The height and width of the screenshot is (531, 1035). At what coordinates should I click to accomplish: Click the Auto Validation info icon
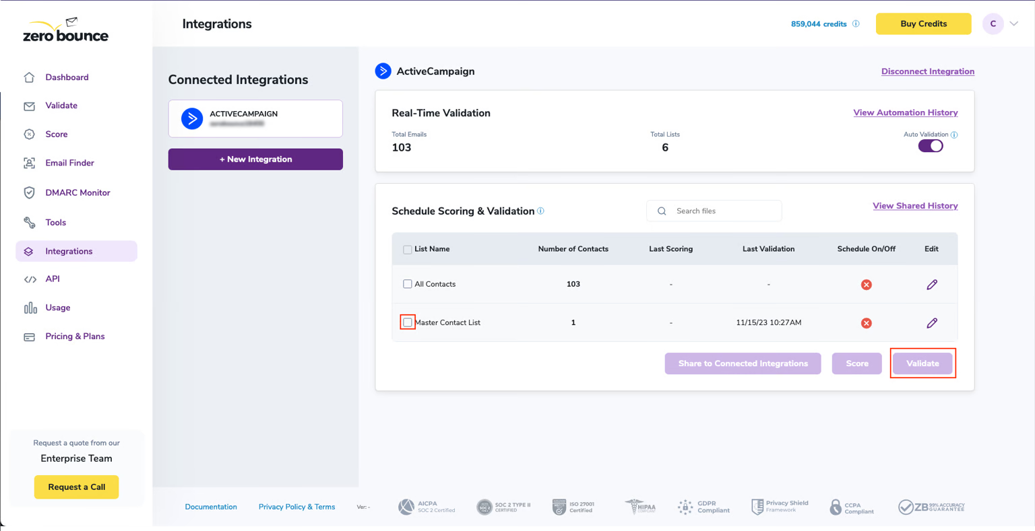[954, 135]
